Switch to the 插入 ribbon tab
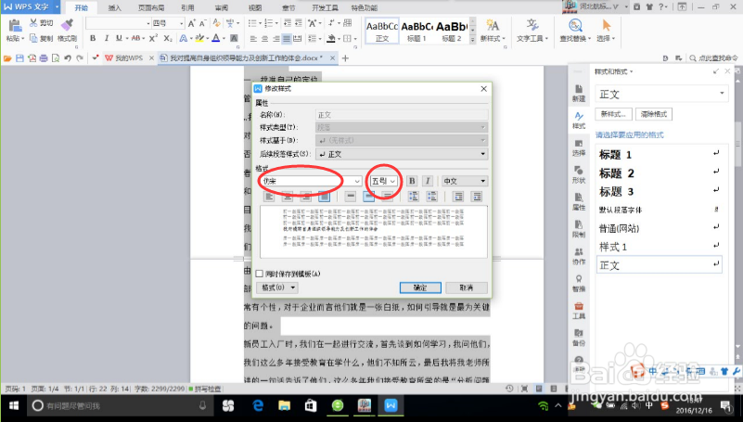 pos(114,7)
